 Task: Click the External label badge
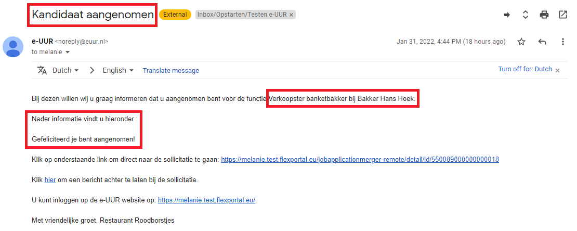tap(175, 15)
